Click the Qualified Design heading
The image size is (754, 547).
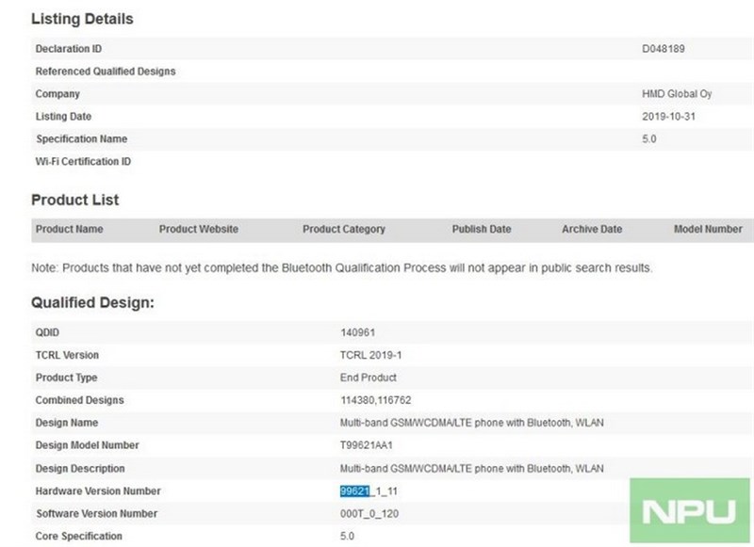click(92, 303)
